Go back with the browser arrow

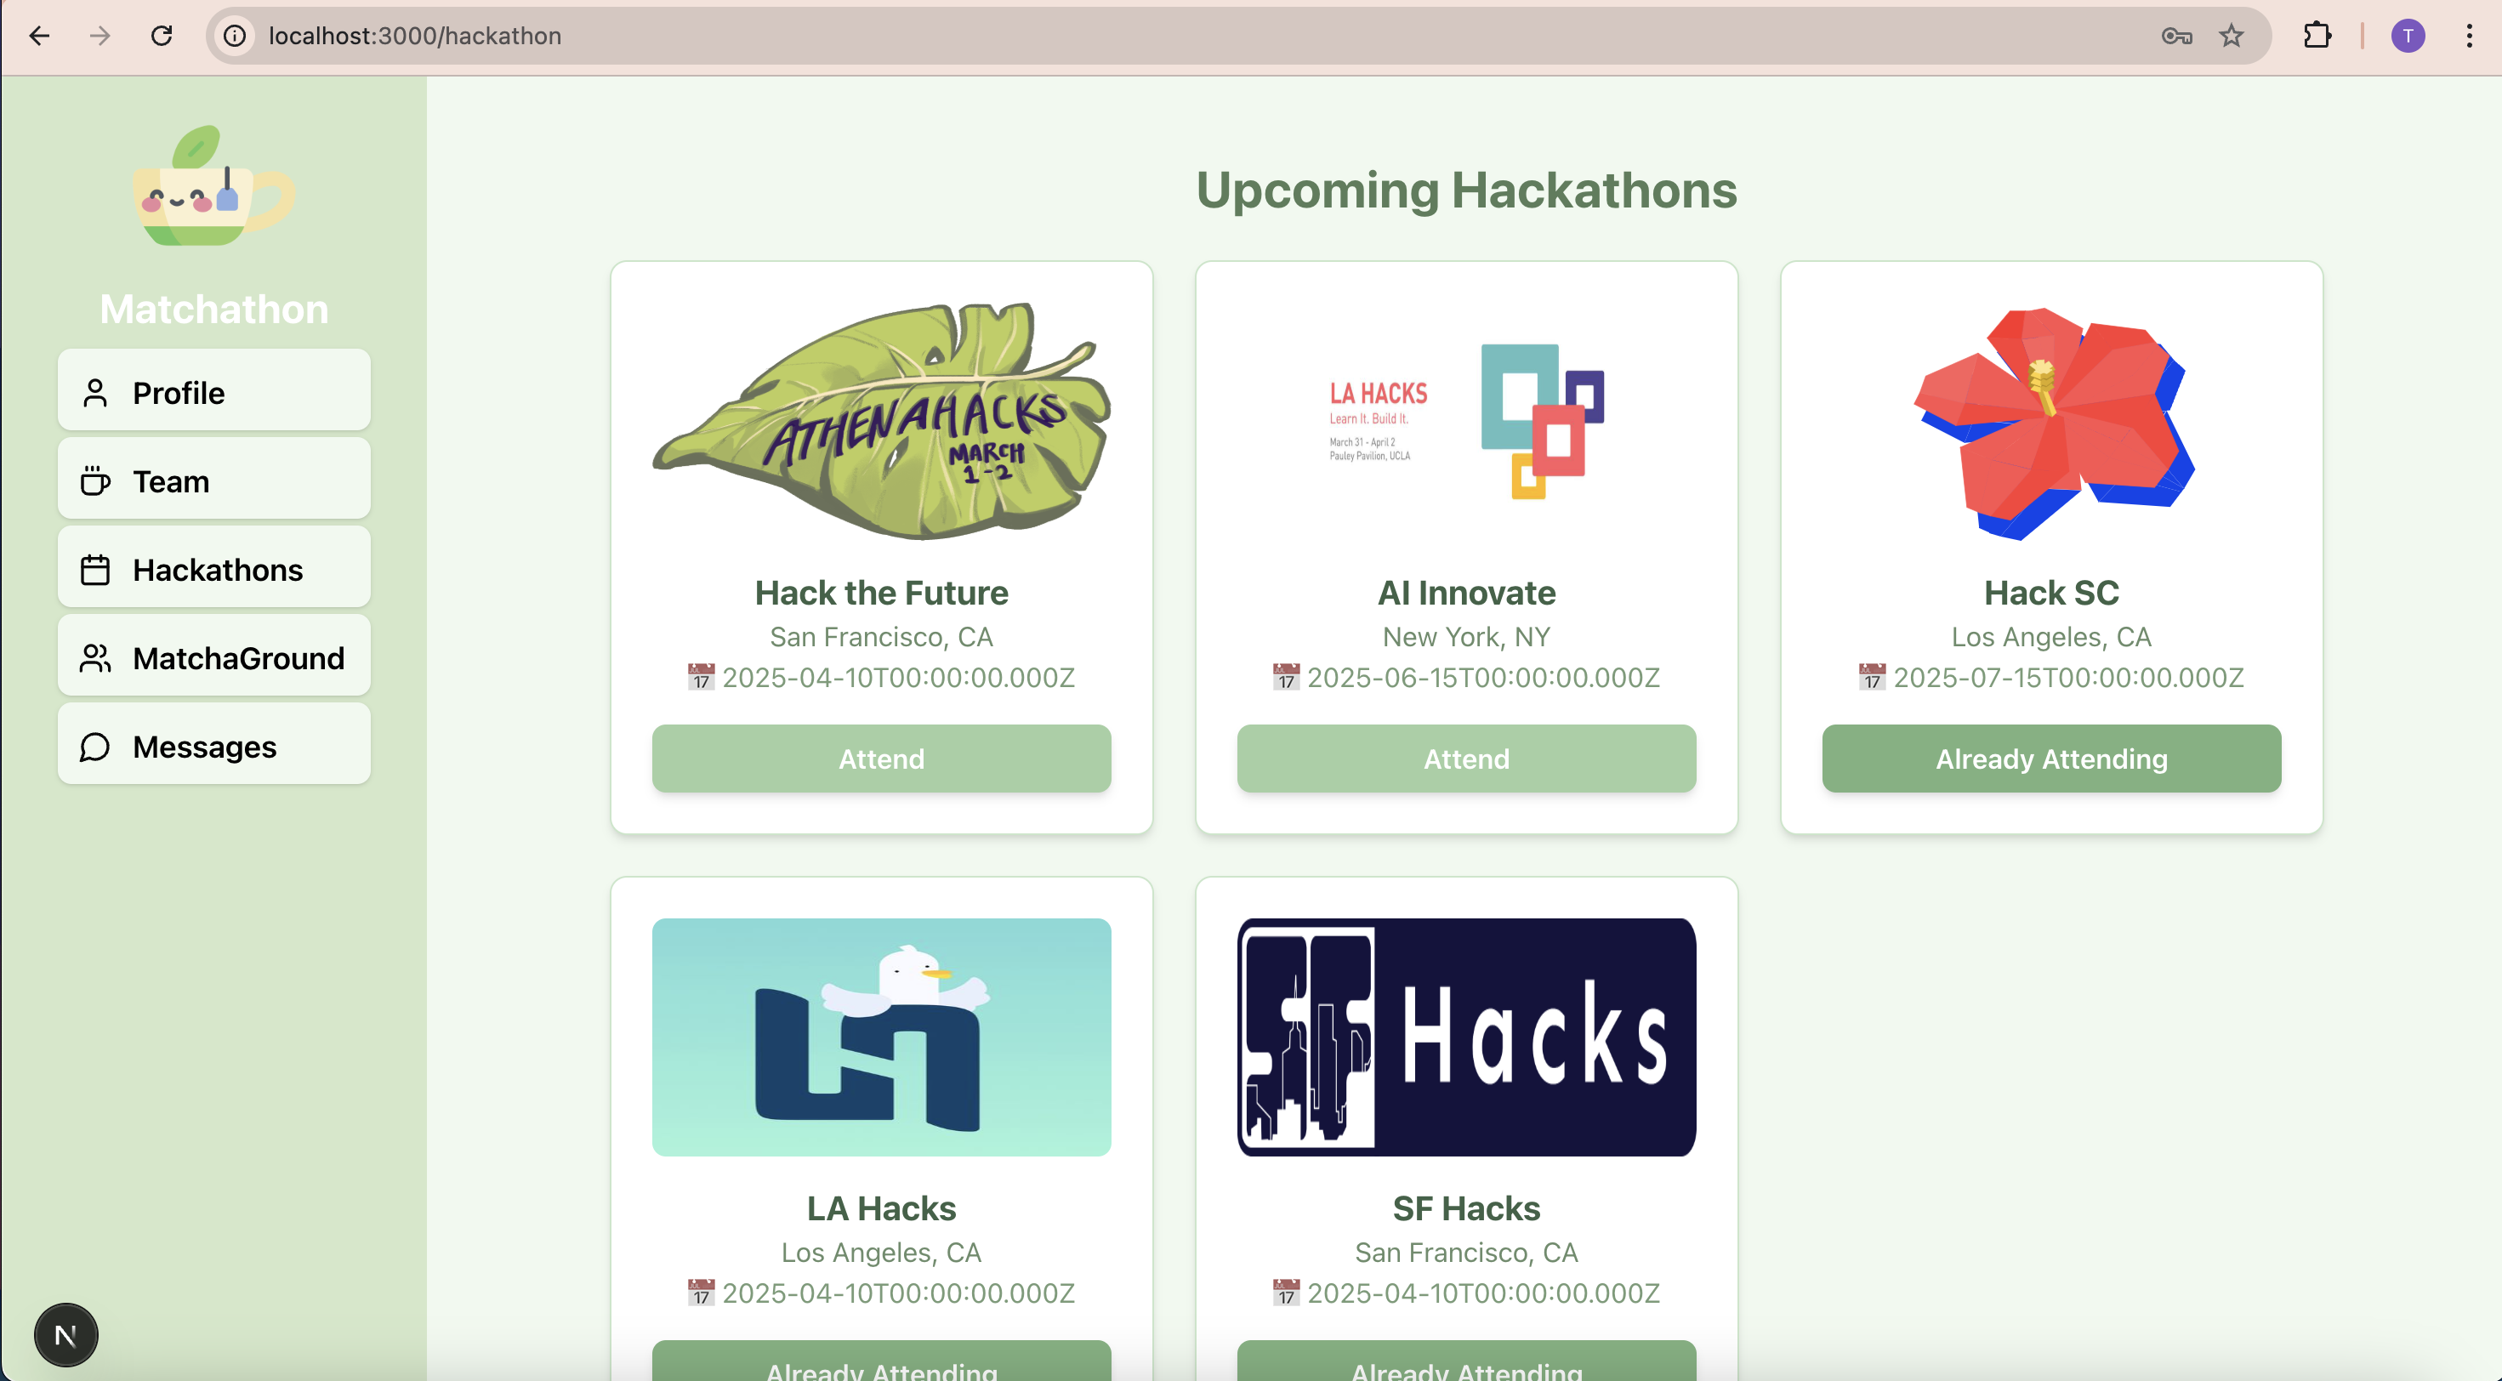click(39, 36)
